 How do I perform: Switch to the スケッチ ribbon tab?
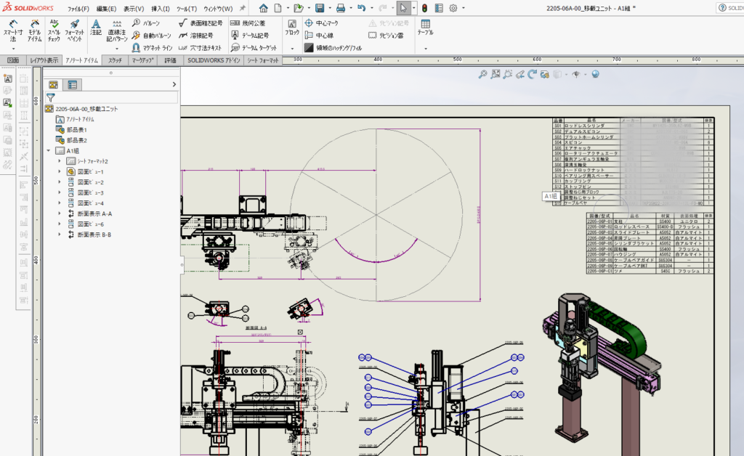tap(115, 61)
